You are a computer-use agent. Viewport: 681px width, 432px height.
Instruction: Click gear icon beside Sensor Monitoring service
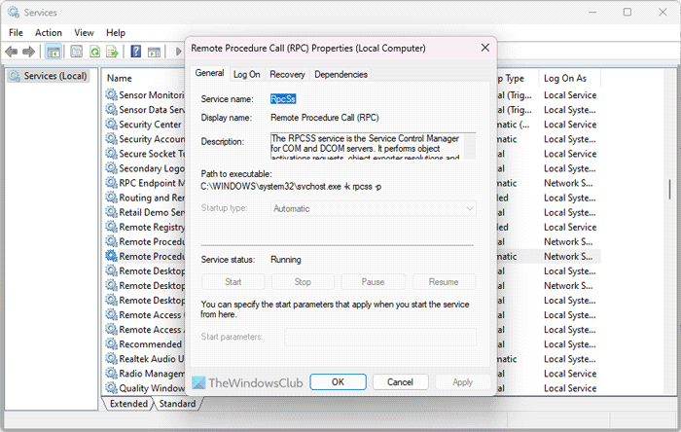112,94
